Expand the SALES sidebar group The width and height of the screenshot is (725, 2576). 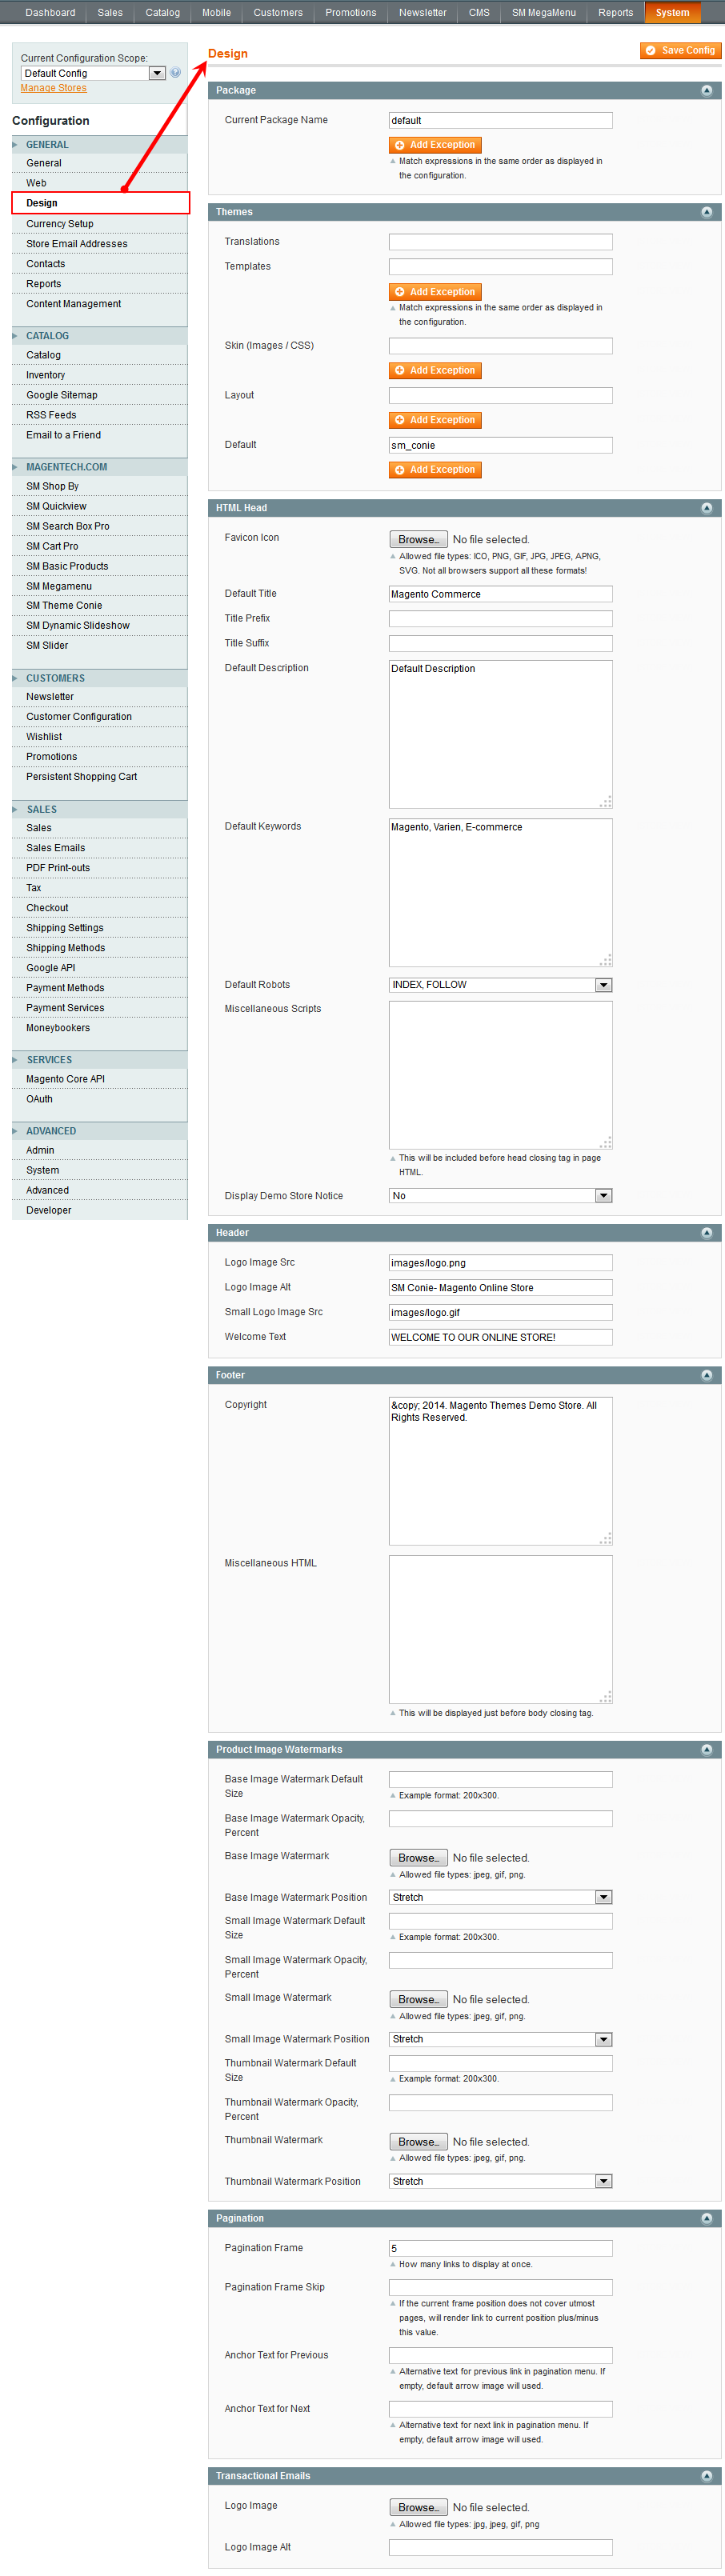pos(99,809)
